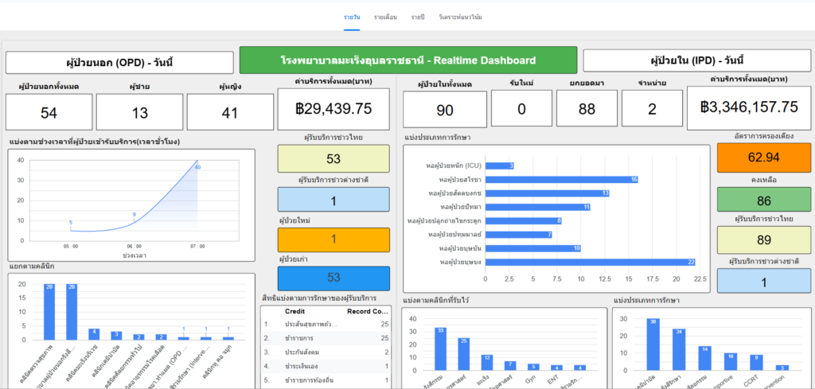The height and width of the screenshot is (389, 815).
Task: Click the OPD total patients 54 scorecard
Action: coord(49,111)
